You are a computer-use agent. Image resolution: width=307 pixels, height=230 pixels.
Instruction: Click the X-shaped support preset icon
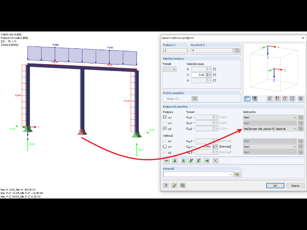click(215, 161)
